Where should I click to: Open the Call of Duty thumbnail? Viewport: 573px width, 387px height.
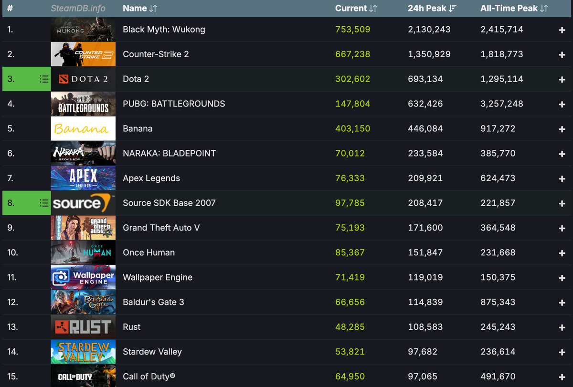83,376
